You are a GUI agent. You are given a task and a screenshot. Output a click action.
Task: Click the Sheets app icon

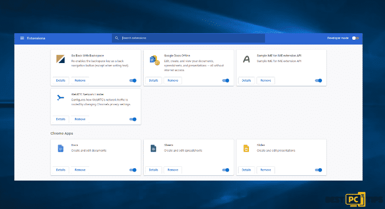click(153, 148)
